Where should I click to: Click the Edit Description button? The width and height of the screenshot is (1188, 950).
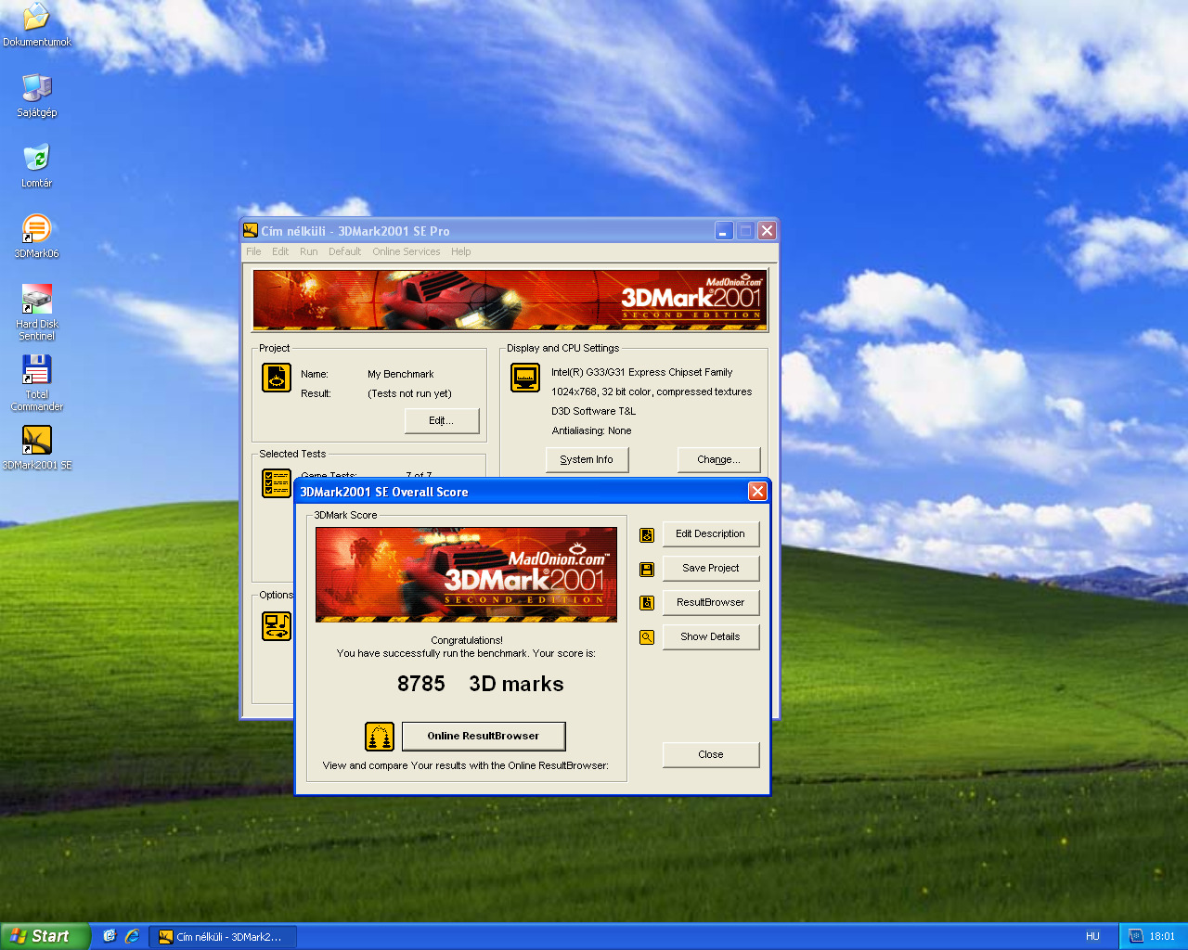(711, 534)
